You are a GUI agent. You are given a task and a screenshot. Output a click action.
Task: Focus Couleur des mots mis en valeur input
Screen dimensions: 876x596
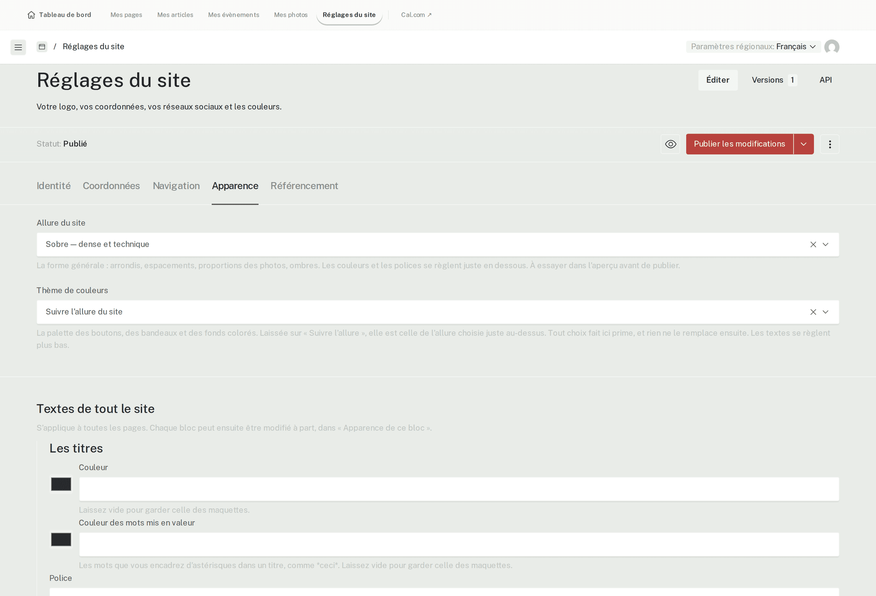tap(459, 545)
